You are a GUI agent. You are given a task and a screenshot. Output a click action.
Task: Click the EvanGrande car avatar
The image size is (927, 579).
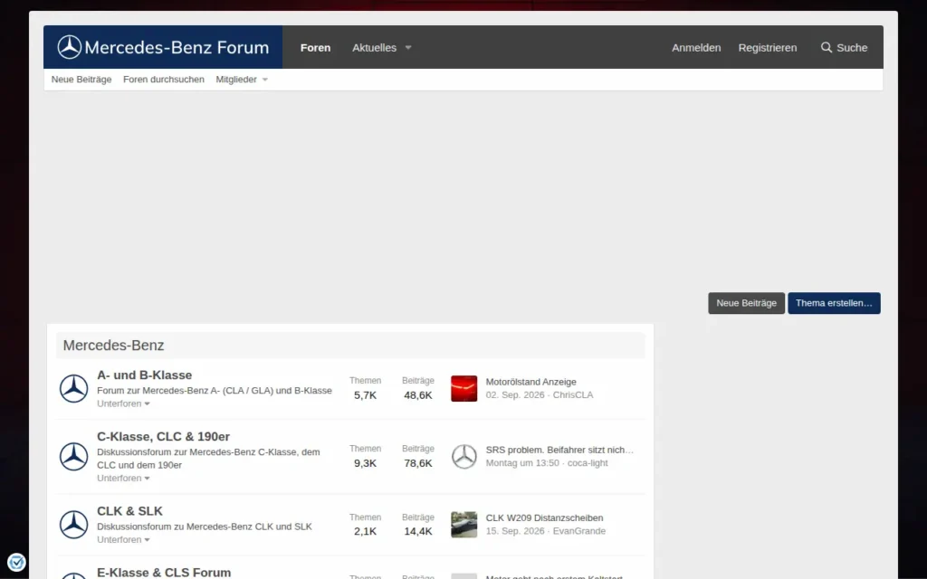click(464, 525)
